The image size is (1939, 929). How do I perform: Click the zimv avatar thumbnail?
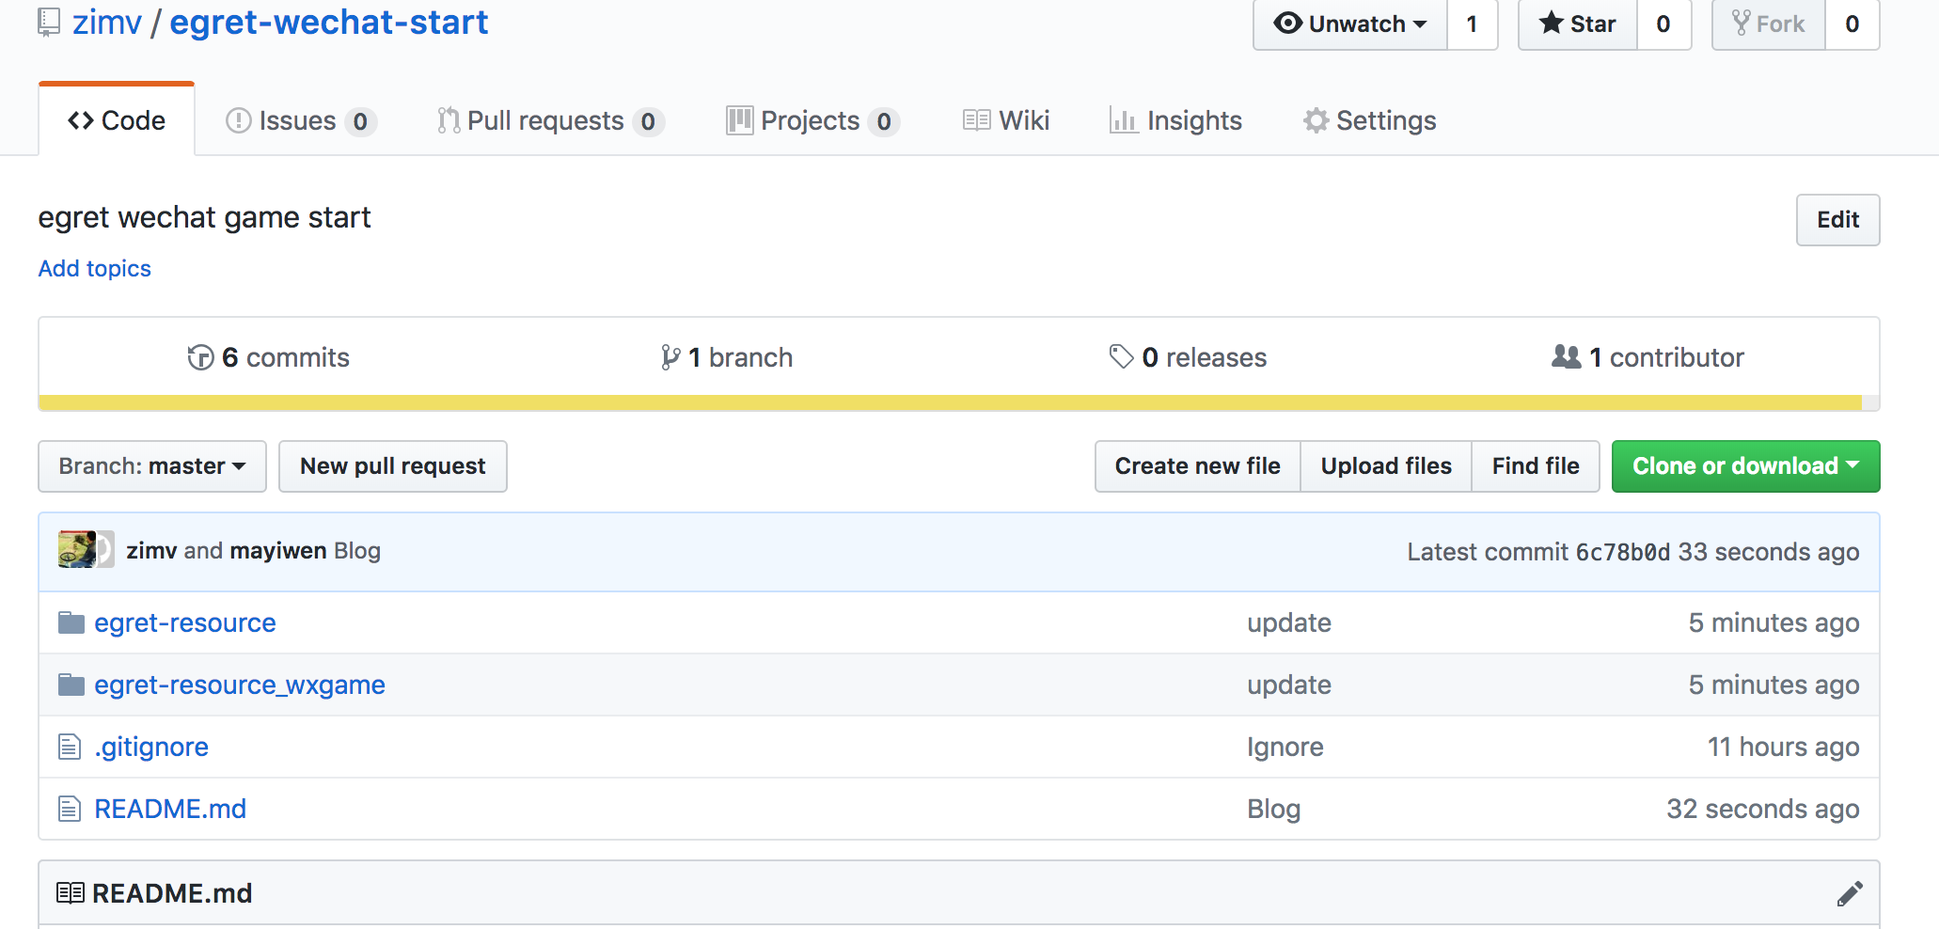[x=77, y=550]
